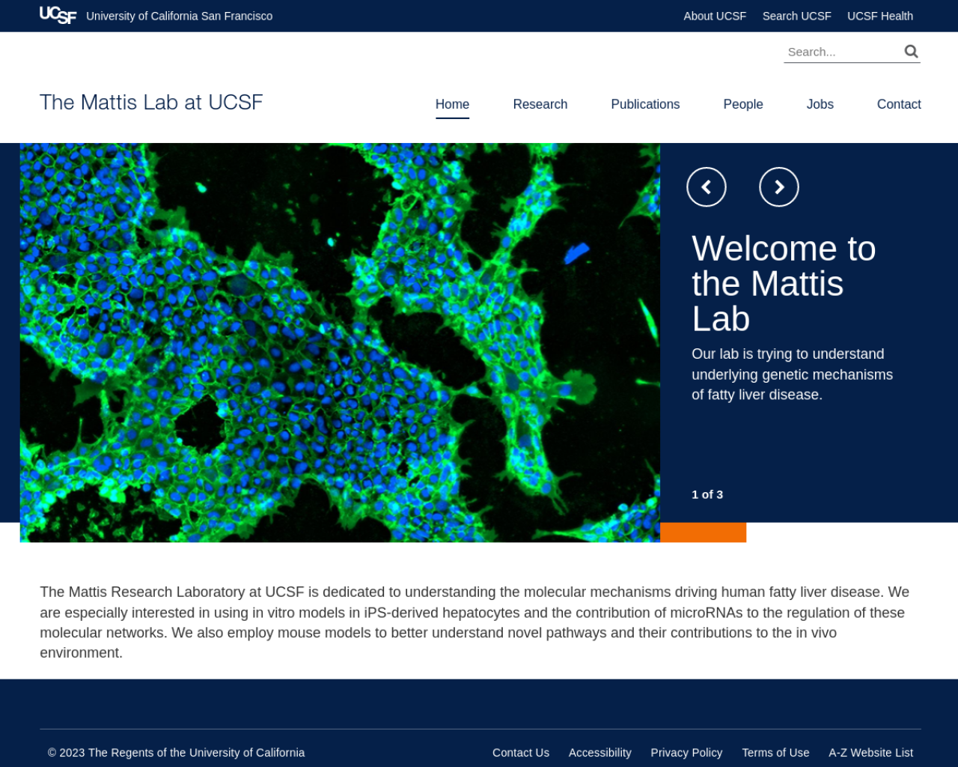Viewport: 958px width, 767px height.
Task: Advance to next slide arrow
Action: [778, 187]
